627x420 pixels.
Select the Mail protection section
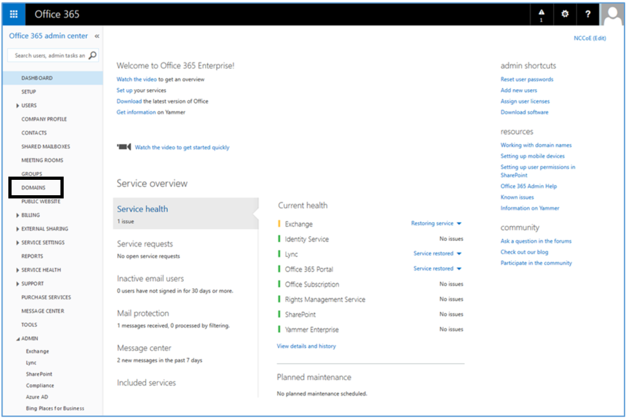[143, 313]
